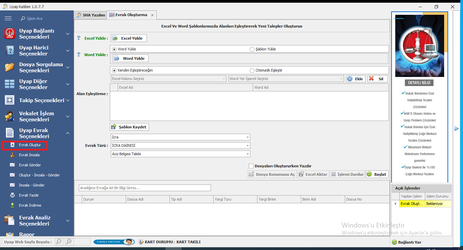463x250 pixels.
Task: Expand Uyap Bağlantı Seçenekleri chevron
Action: [x=68, y=34]
